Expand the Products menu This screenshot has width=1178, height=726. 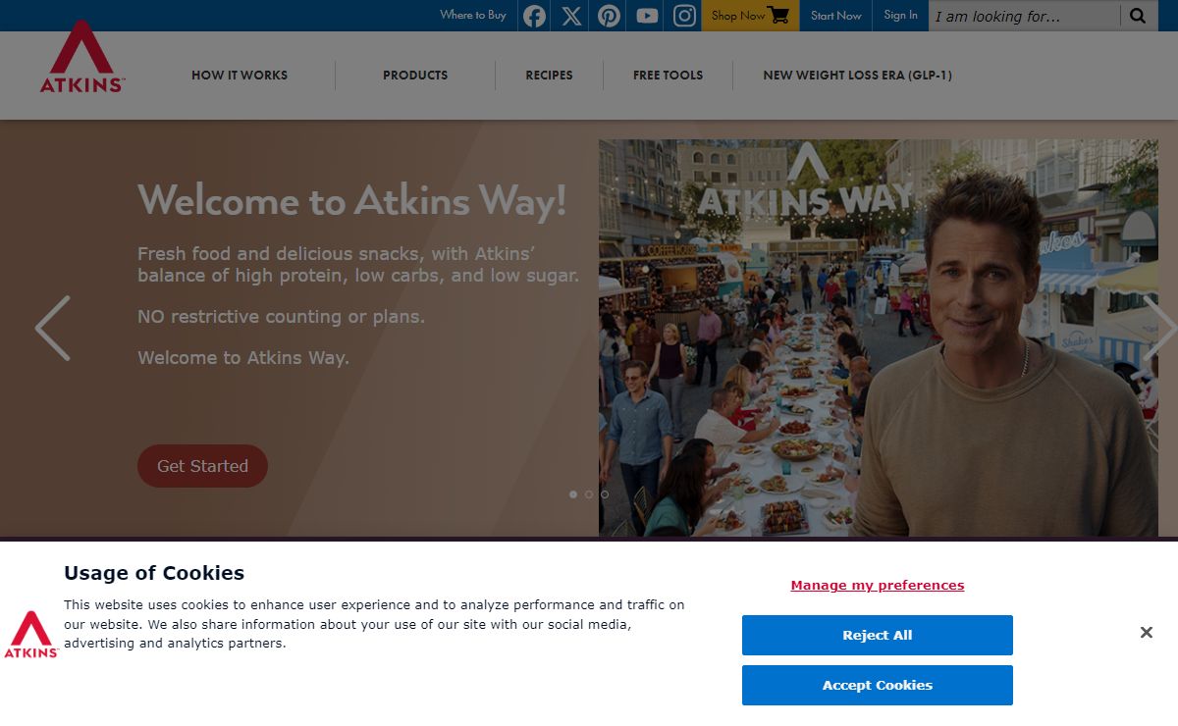coord(415,76)
